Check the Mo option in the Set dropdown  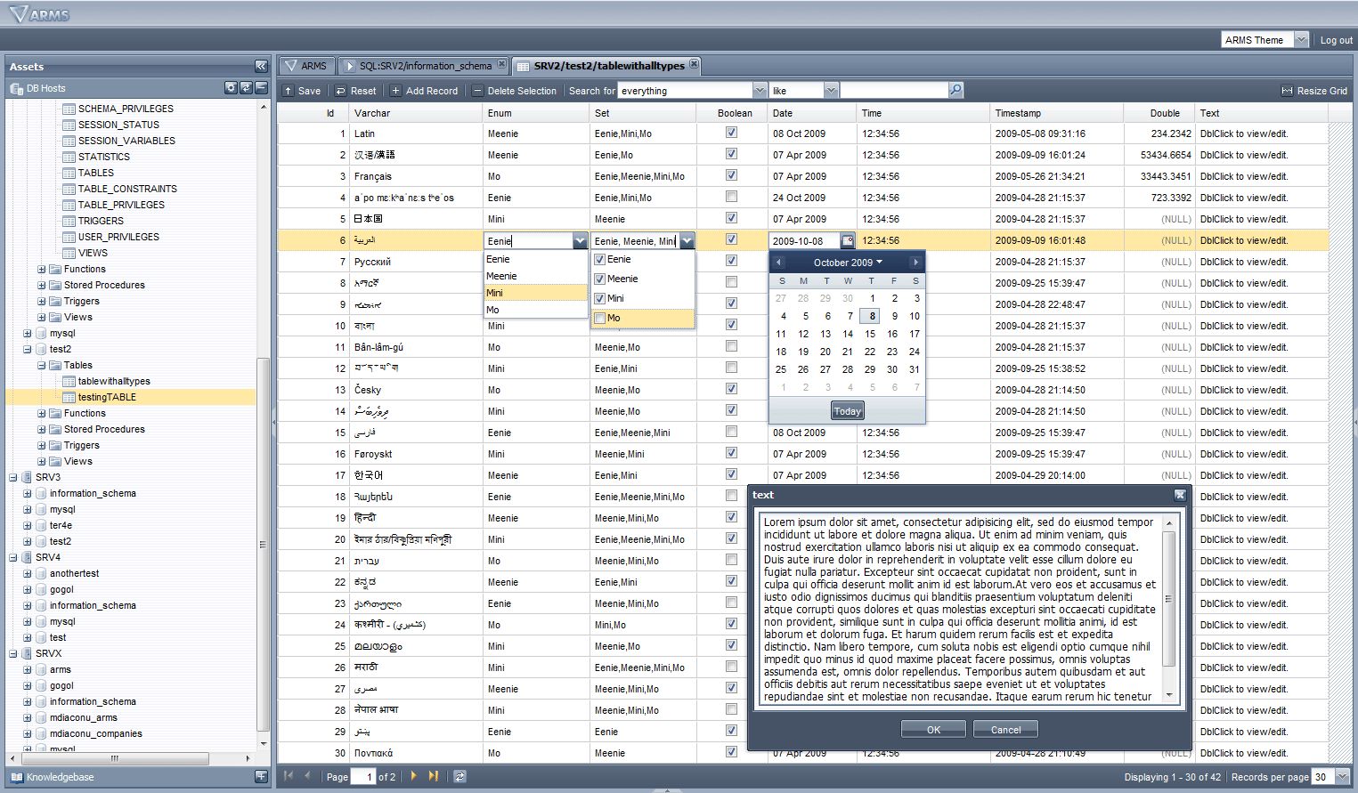pos(601,318)
